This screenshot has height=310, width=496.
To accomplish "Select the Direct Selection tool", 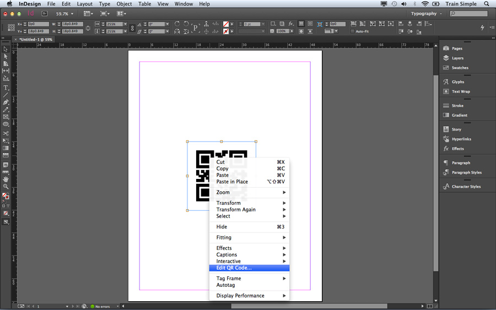I will [6, 56].
